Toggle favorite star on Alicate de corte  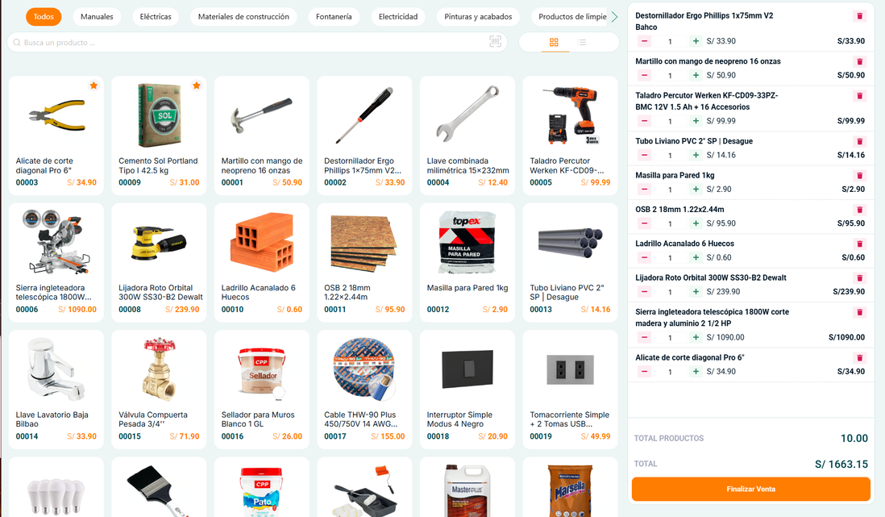pos(93,85)
